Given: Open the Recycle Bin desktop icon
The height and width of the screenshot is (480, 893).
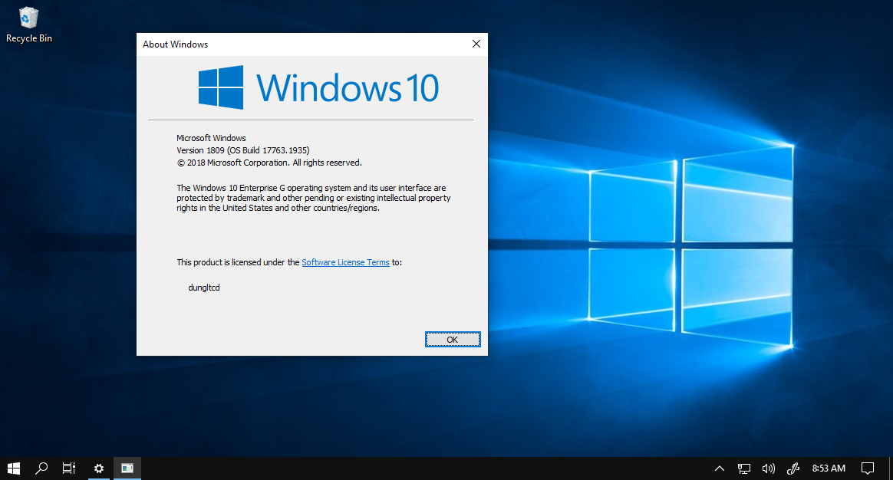Looking at the screenshot, I should point(28,25).
